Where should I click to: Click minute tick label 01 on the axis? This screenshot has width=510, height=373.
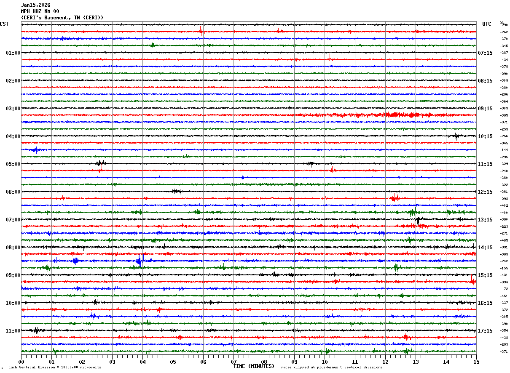pos(51,362)
